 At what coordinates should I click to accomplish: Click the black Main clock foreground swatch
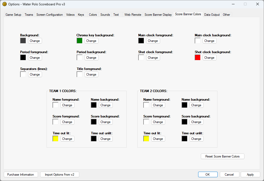[x=141, y=41]
